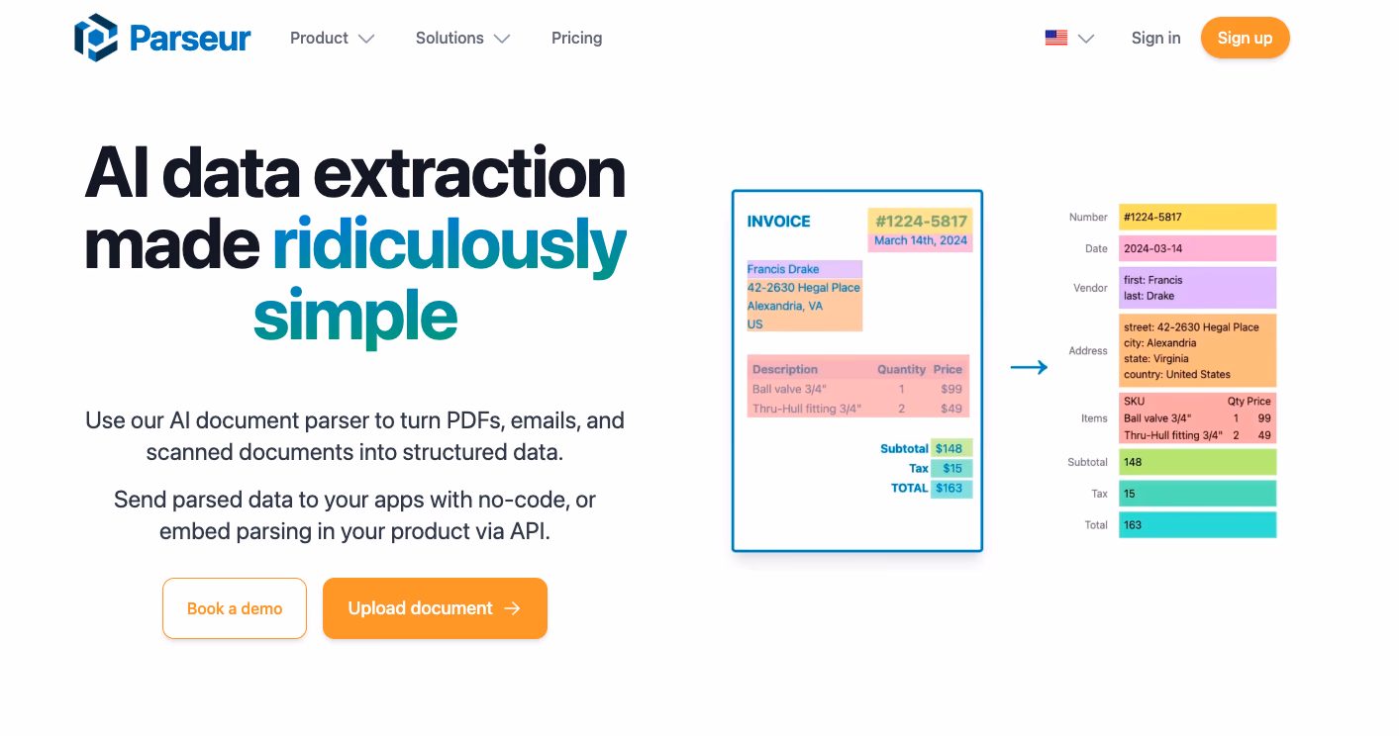Click the Parseur hexagon logo icon

click(96, 39)
